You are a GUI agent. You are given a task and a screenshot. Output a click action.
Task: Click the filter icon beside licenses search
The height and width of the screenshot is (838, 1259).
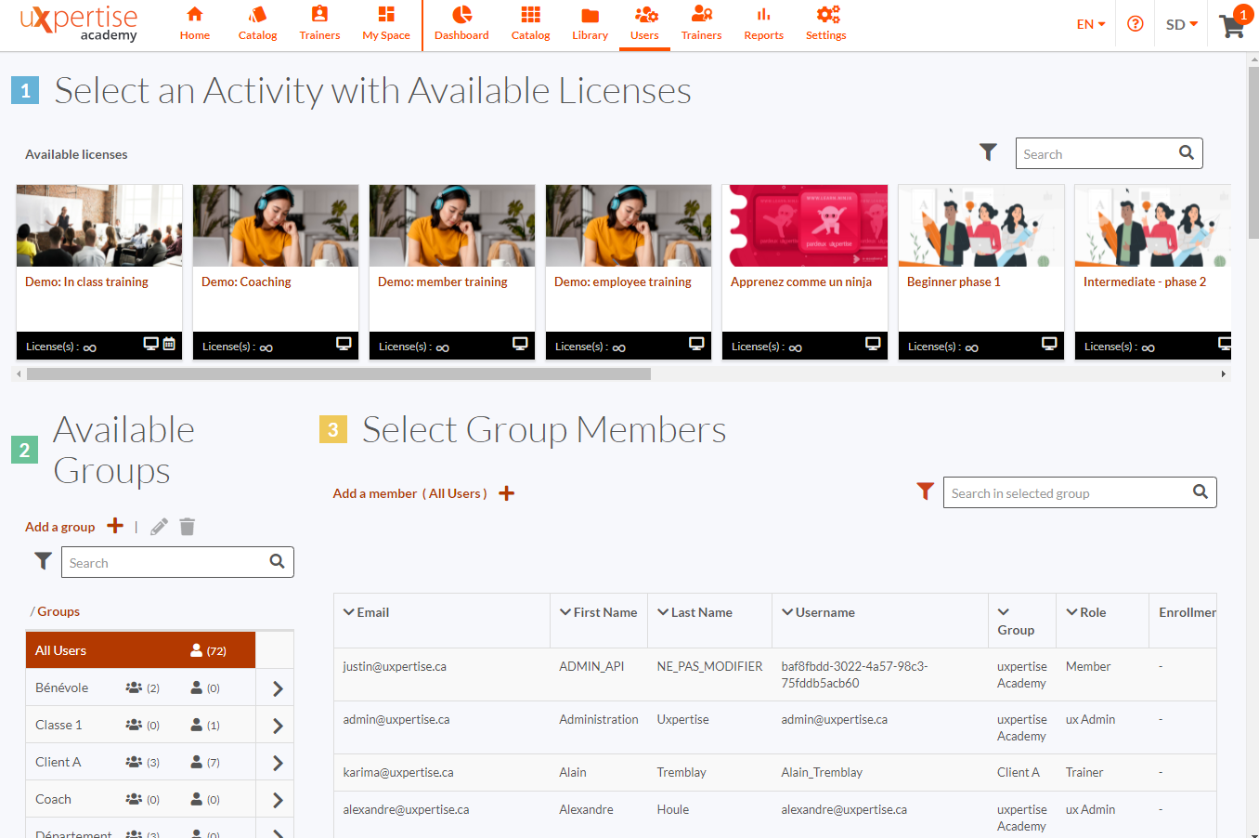click(988, 152)
